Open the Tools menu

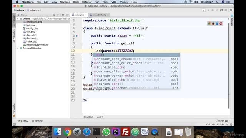[105, 2]
